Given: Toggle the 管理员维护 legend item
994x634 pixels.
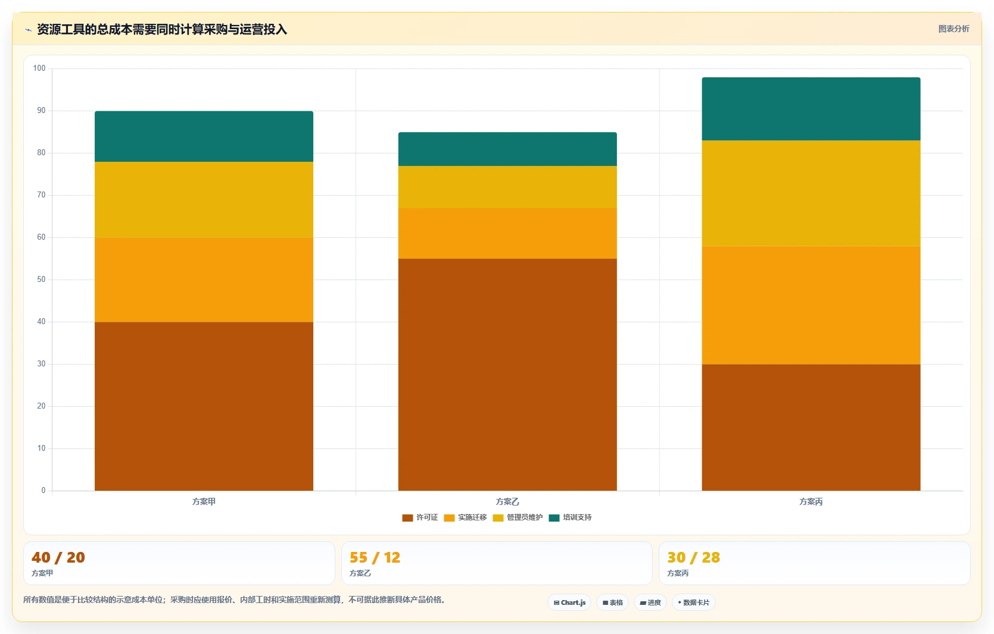Looking at the screenshot, I should 518,517.
